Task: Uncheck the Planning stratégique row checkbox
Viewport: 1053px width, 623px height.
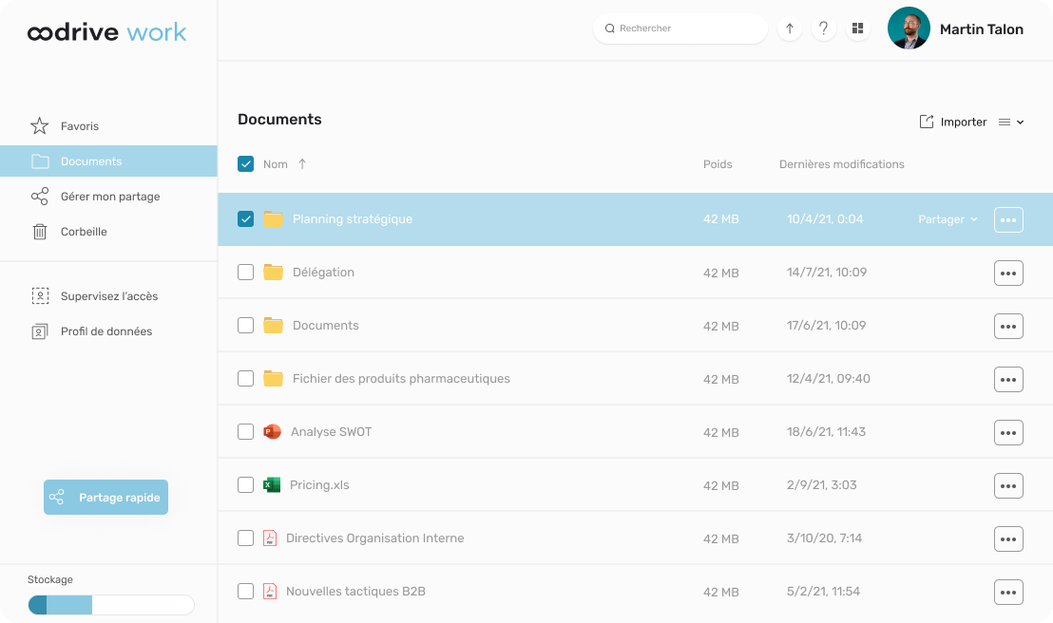Action: (245, 218)
